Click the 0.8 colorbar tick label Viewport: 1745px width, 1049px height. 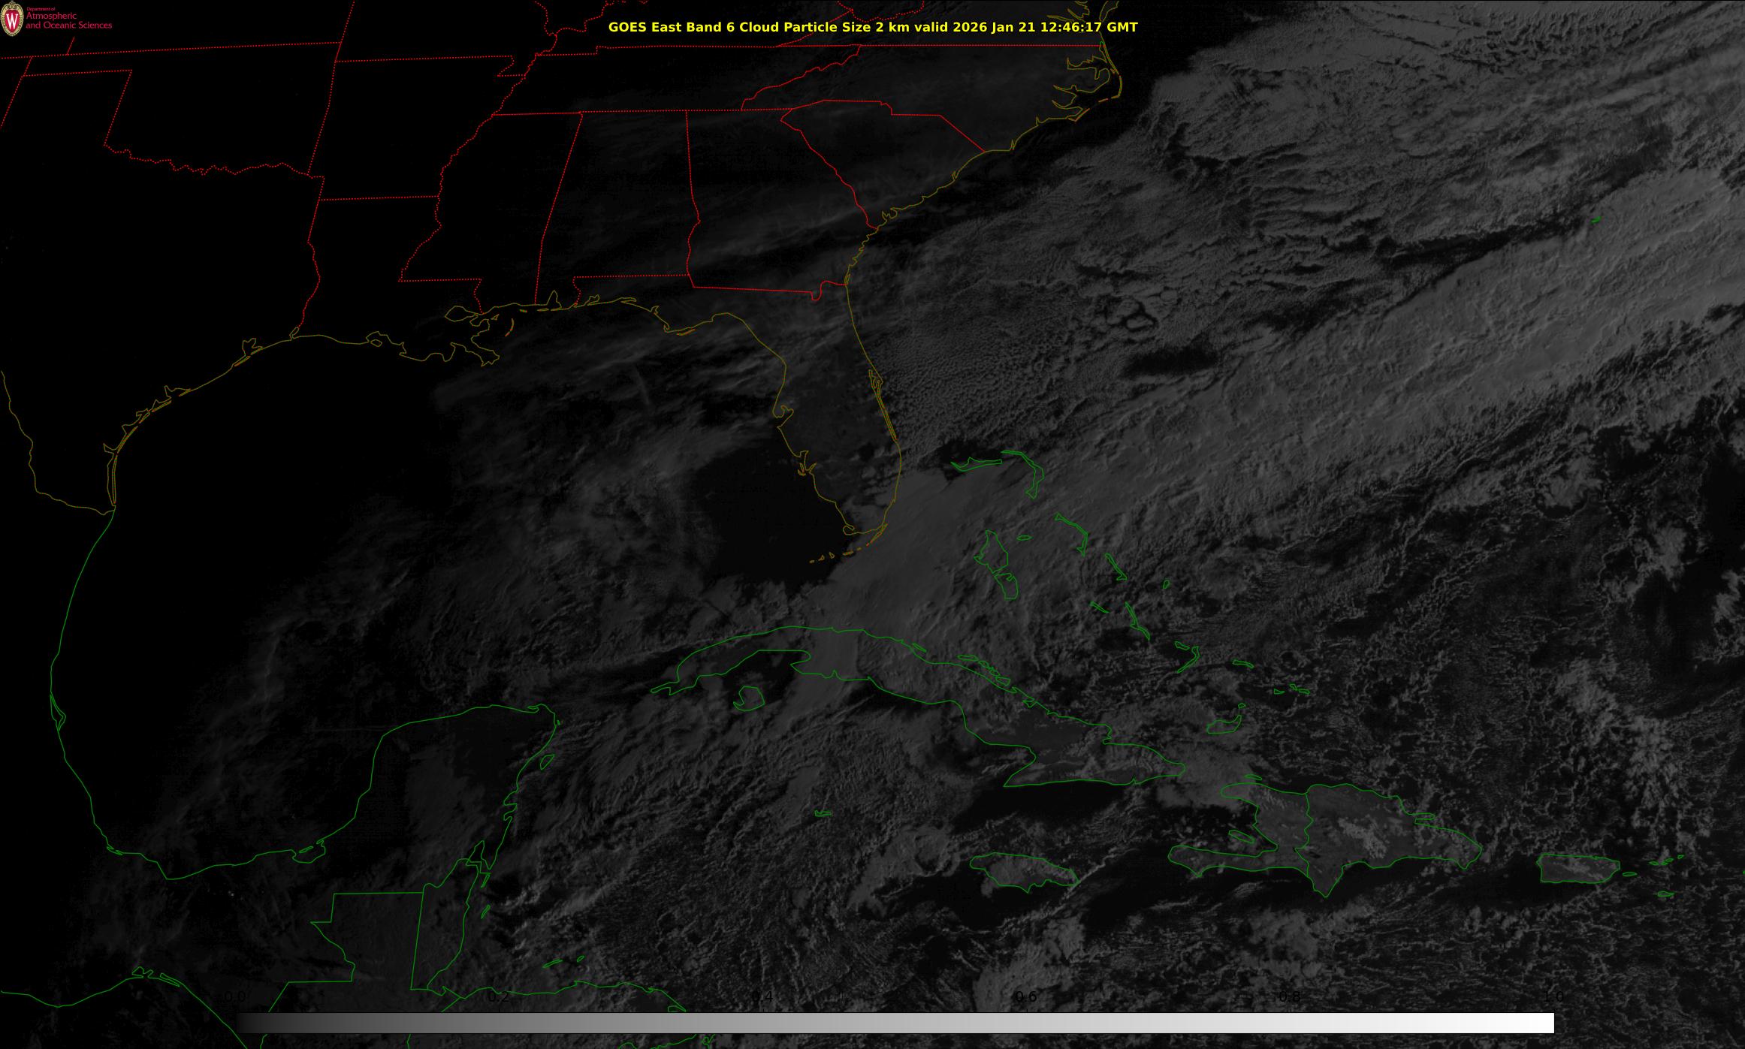[1289, 997]
